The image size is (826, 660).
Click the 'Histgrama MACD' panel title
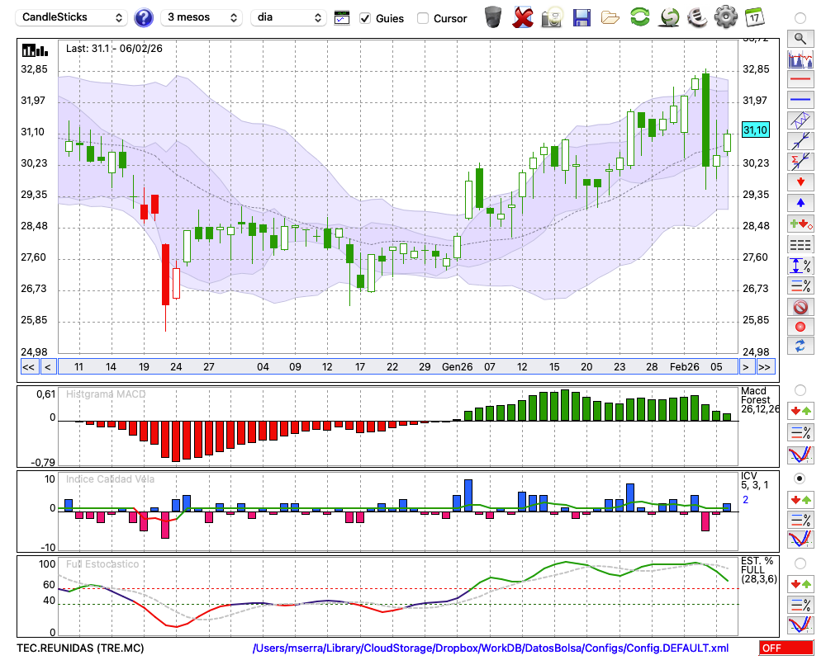point(106,394)
